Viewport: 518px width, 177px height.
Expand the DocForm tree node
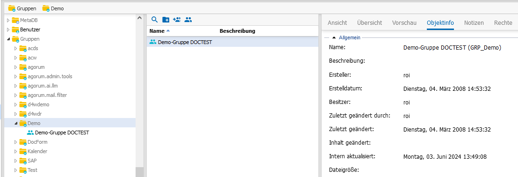pos(15,142)
